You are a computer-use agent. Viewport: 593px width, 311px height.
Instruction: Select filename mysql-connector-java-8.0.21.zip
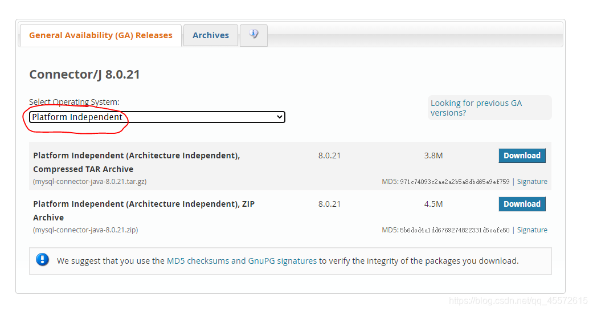pyautogui.click(x=85, y=230)
